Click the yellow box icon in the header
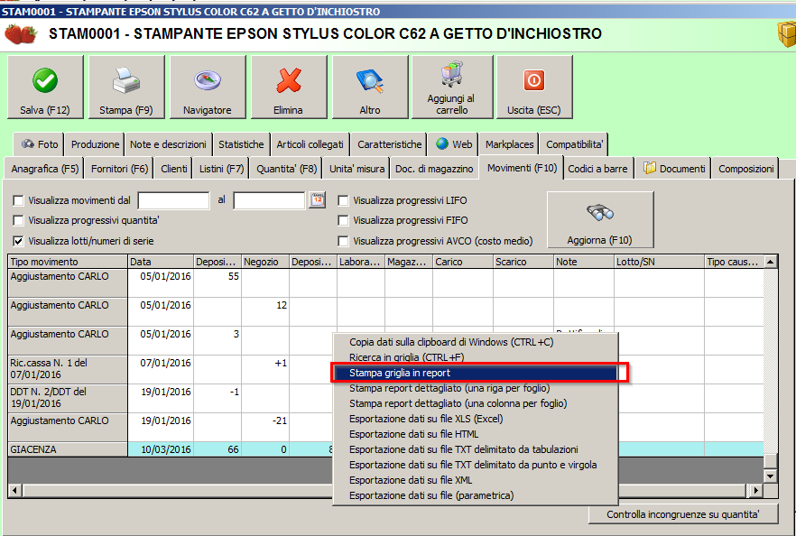The image size is (796, 536). point(786,34)
